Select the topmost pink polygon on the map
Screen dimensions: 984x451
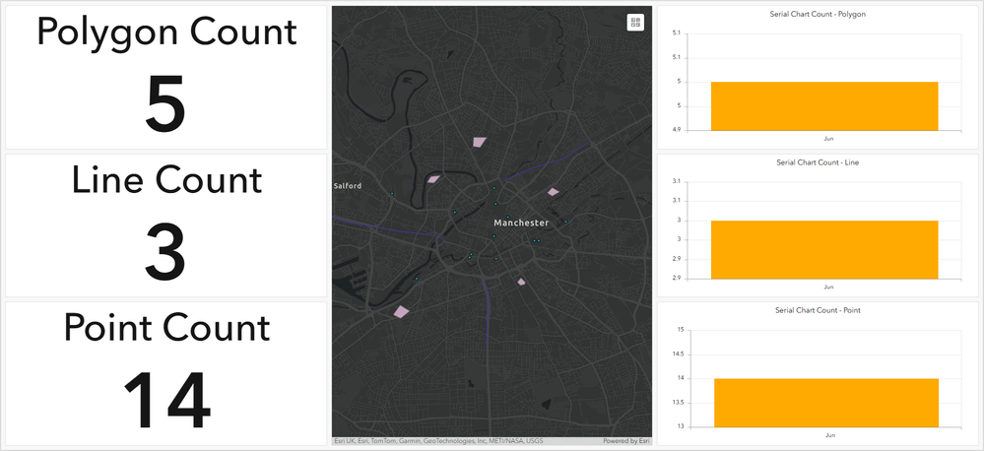tap(480, 142)
